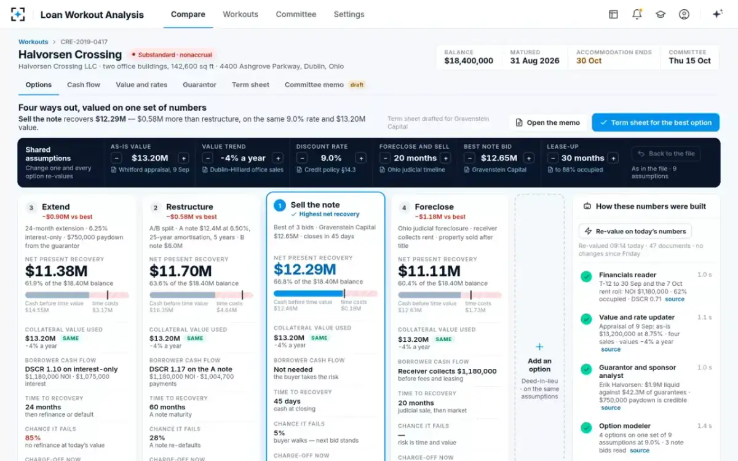Decrease Foreclose and Sell months

coord(384,158)
